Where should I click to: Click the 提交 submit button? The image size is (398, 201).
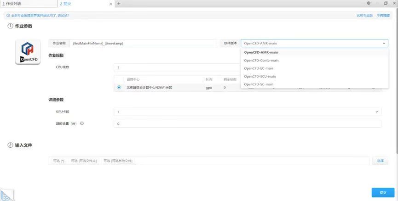click(383, 193)
